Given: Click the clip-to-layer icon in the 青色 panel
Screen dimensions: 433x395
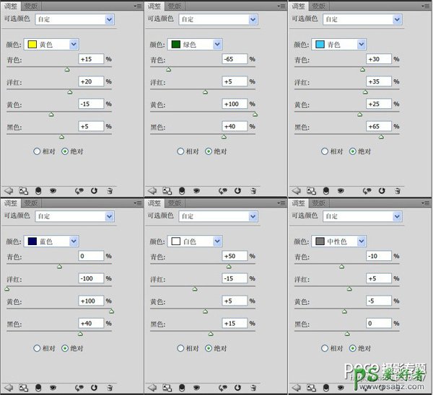Looking at the screenshot, I should click(x=325, y=191).
